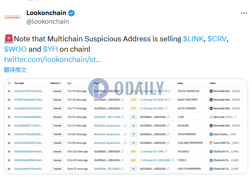The image size is (252, 177).
Task: Open transaction hash 0x93c447422a50eb08
Action: [28, 134]
